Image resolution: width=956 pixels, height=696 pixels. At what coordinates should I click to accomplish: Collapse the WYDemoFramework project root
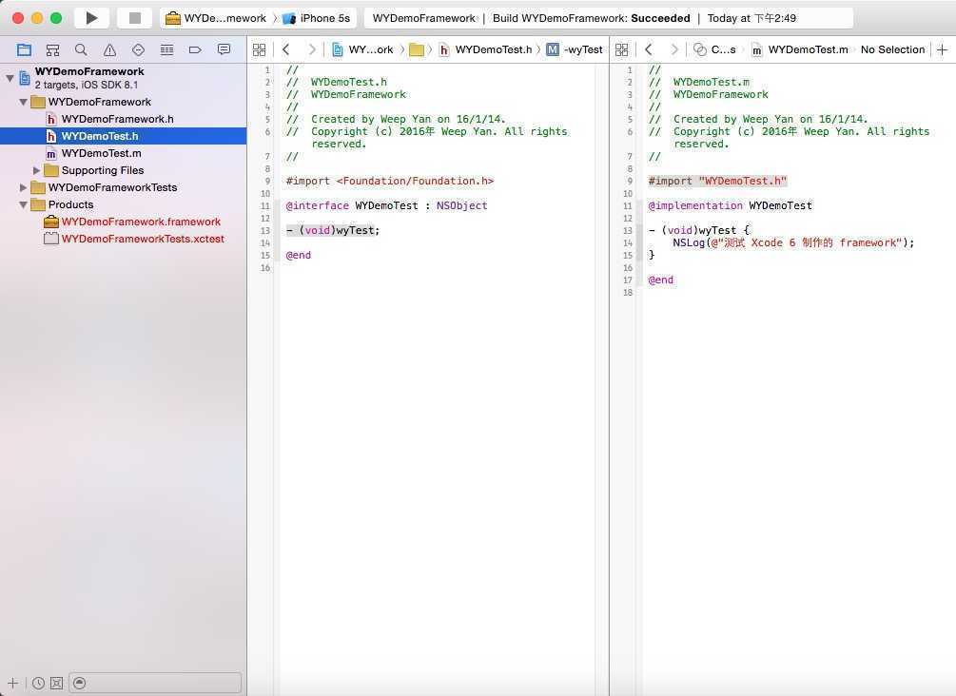click(x=10, y=78)
